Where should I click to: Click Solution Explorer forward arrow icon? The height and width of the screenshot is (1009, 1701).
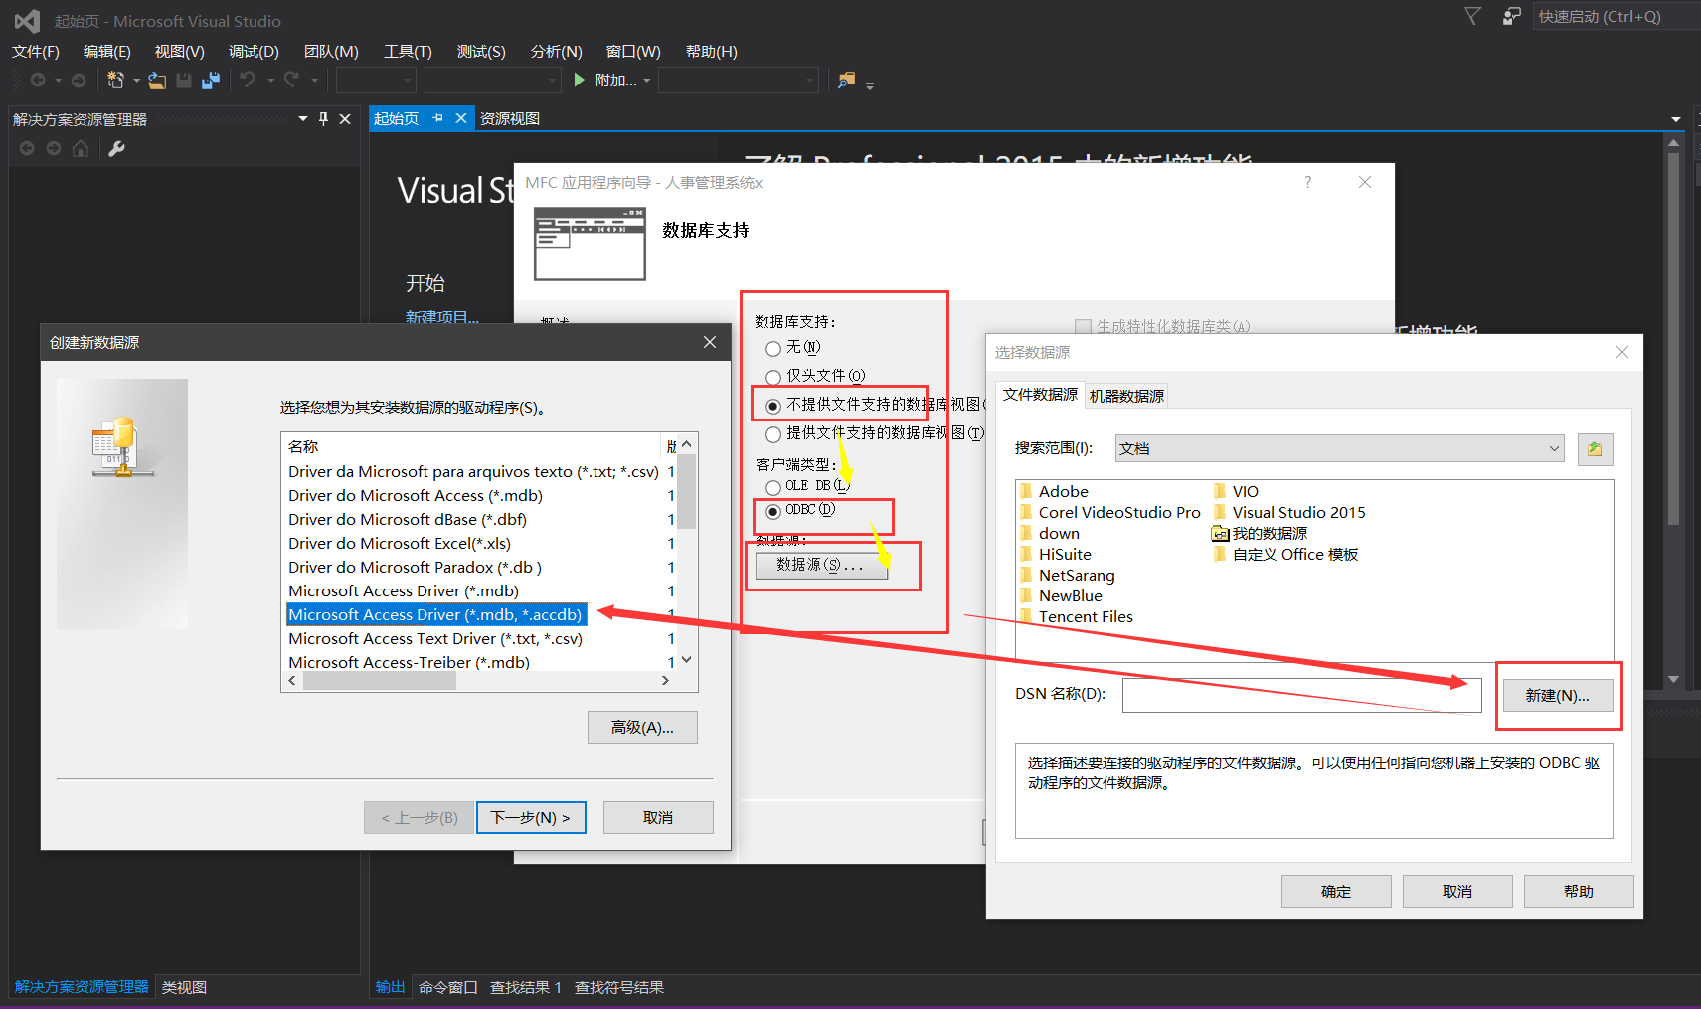pyautogui.click(x=54, y=148)
